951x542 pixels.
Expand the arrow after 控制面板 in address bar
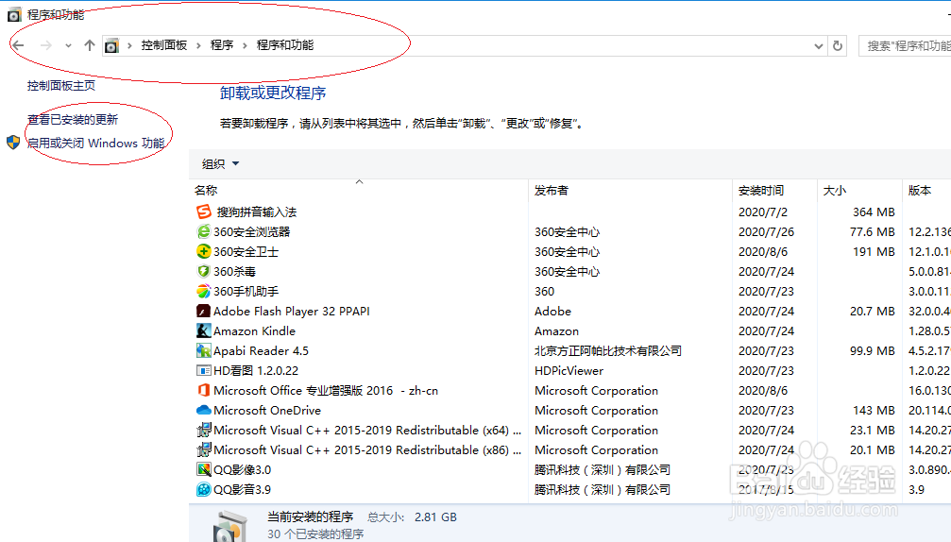[x=198, y=46]
